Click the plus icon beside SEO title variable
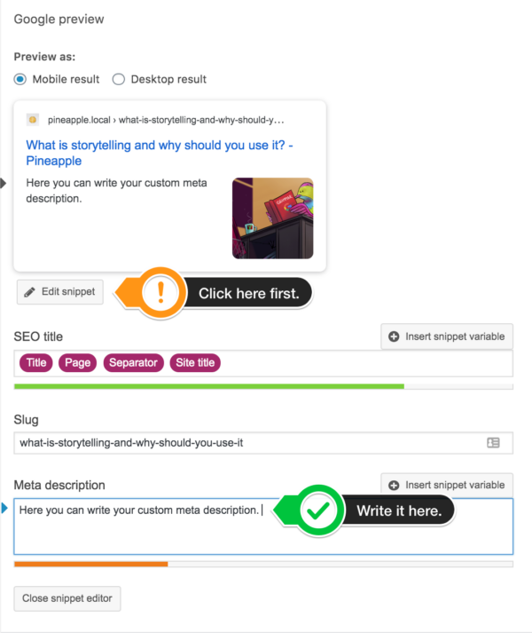The height and width of the screenshot is (633, 532). pyautogui.click(x=394, y=336)
